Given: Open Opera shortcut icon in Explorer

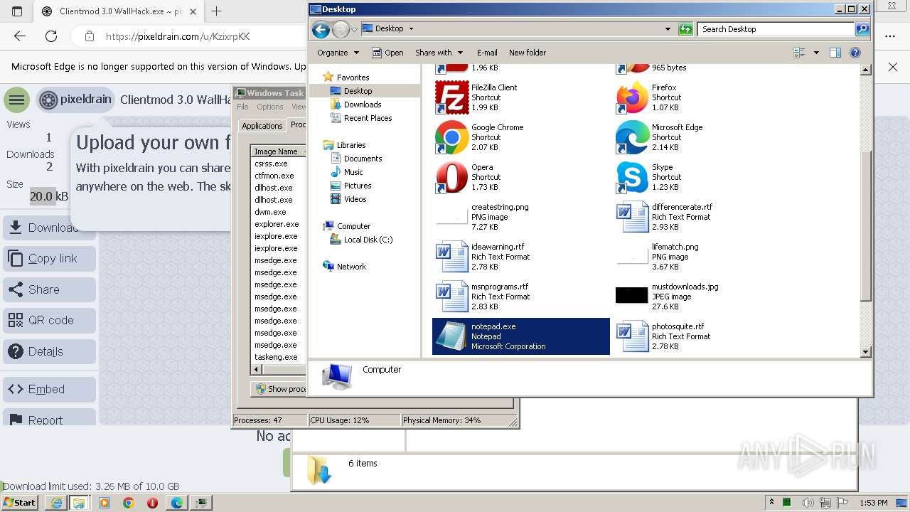Looking at the screenshot, I should click(451, 177).
